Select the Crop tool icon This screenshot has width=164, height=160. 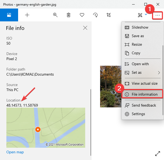tap(109, 15)
